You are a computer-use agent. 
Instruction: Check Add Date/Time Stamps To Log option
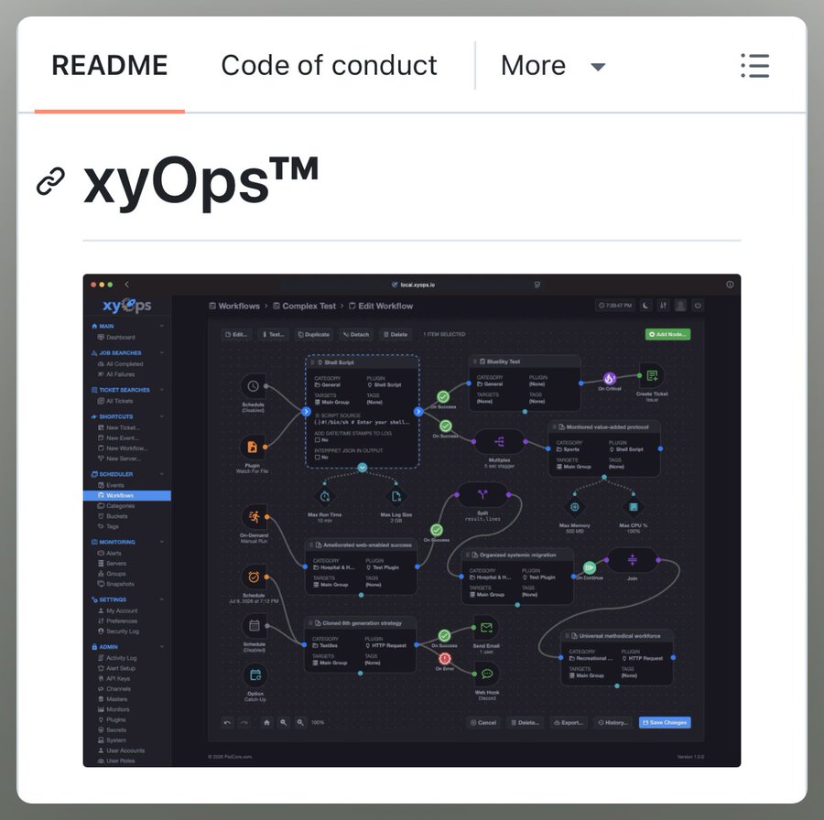(x=318, y=439)
